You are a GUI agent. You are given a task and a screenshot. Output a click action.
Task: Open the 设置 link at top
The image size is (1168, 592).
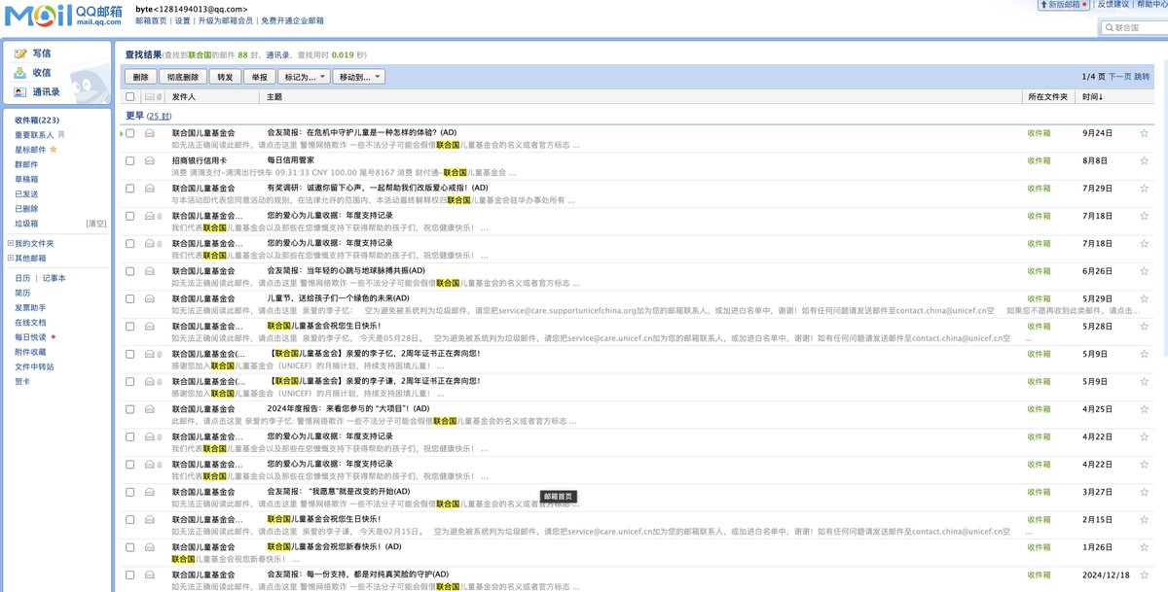[x=183, y=19]
